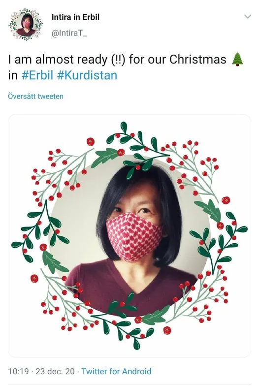Click the 23 dec. 20 date

(55, 371)
